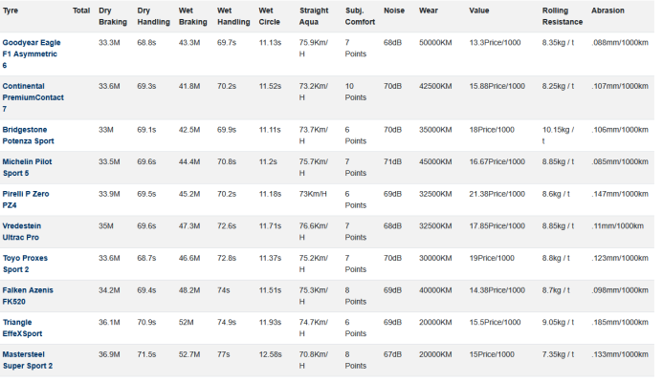Select the Subj. Comfort column header
663x382 pixels.
point(360,16)
